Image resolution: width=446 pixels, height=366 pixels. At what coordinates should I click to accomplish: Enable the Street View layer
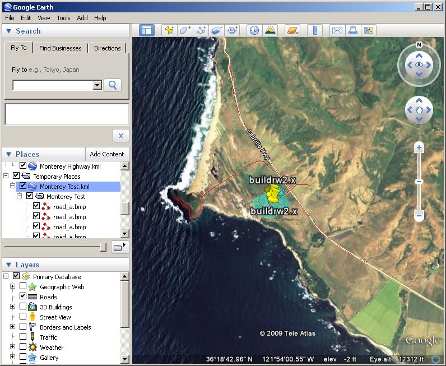[x=23, y=316]
